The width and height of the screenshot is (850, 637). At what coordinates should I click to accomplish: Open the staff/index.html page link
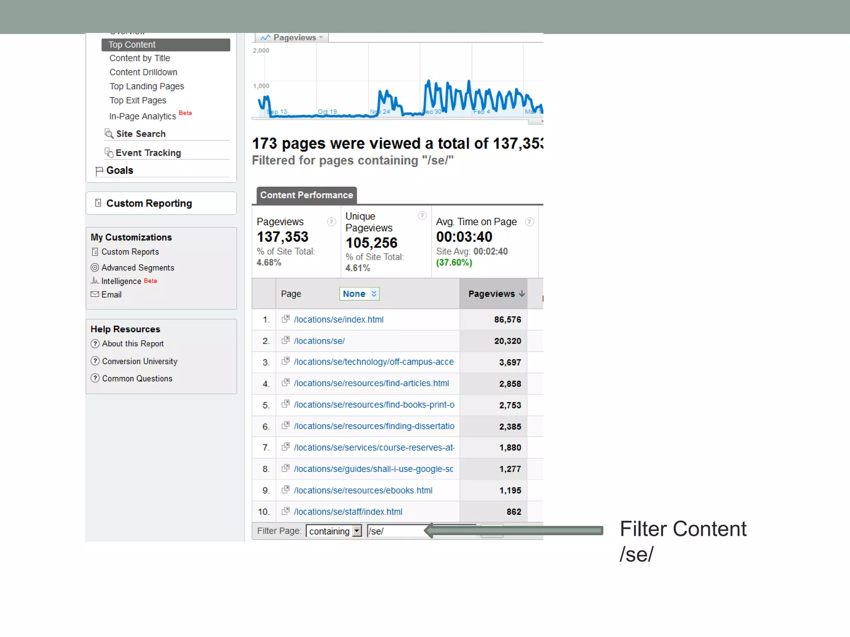click(348, 512)
